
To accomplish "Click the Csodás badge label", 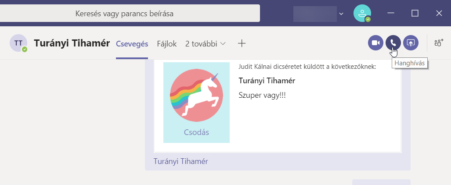I will tap(196, 132).
